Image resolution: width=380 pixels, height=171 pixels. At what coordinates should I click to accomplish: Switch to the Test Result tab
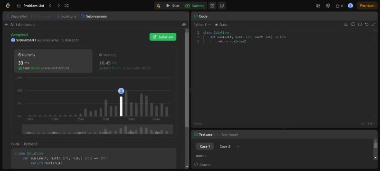(x=227, y=134)
